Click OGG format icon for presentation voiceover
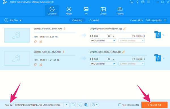 158,35
